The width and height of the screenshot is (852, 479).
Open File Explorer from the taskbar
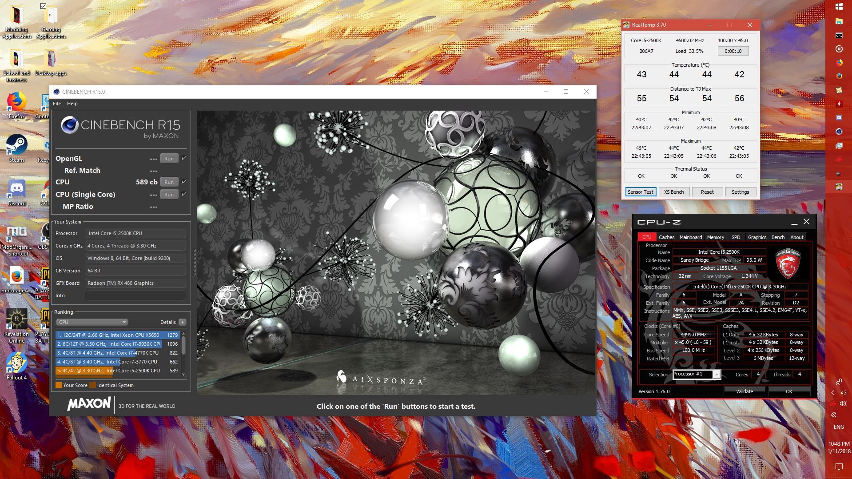(x=839, y=21)
